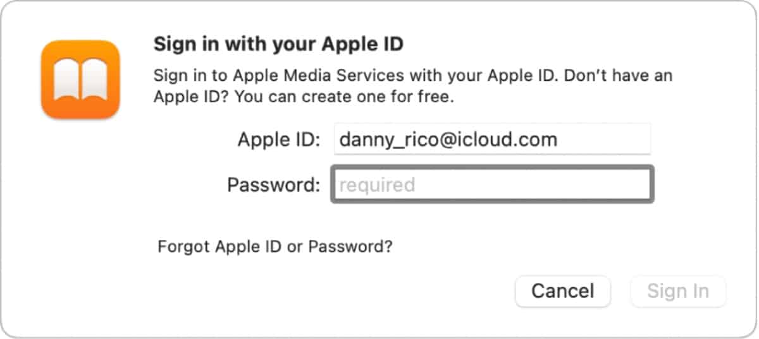Focus the Apple ID text field

[x=491, y=139]
